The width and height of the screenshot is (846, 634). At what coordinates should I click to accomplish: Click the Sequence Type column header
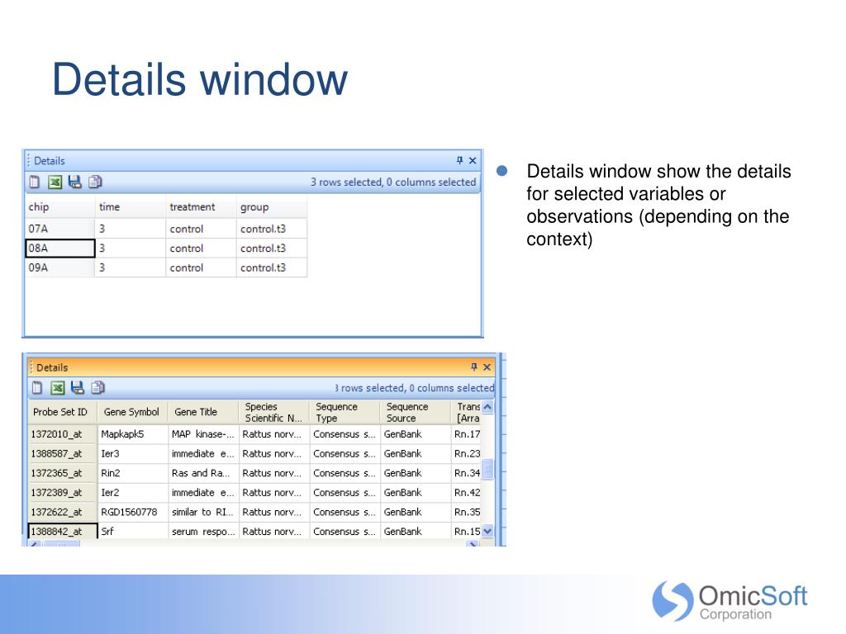pyautogui.click(x=345, y=412)
